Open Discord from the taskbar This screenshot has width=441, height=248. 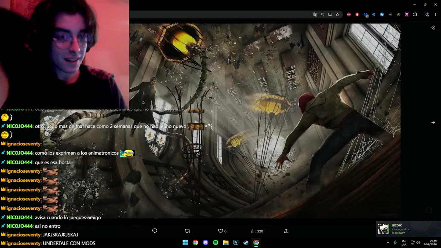tap(206, 242)
